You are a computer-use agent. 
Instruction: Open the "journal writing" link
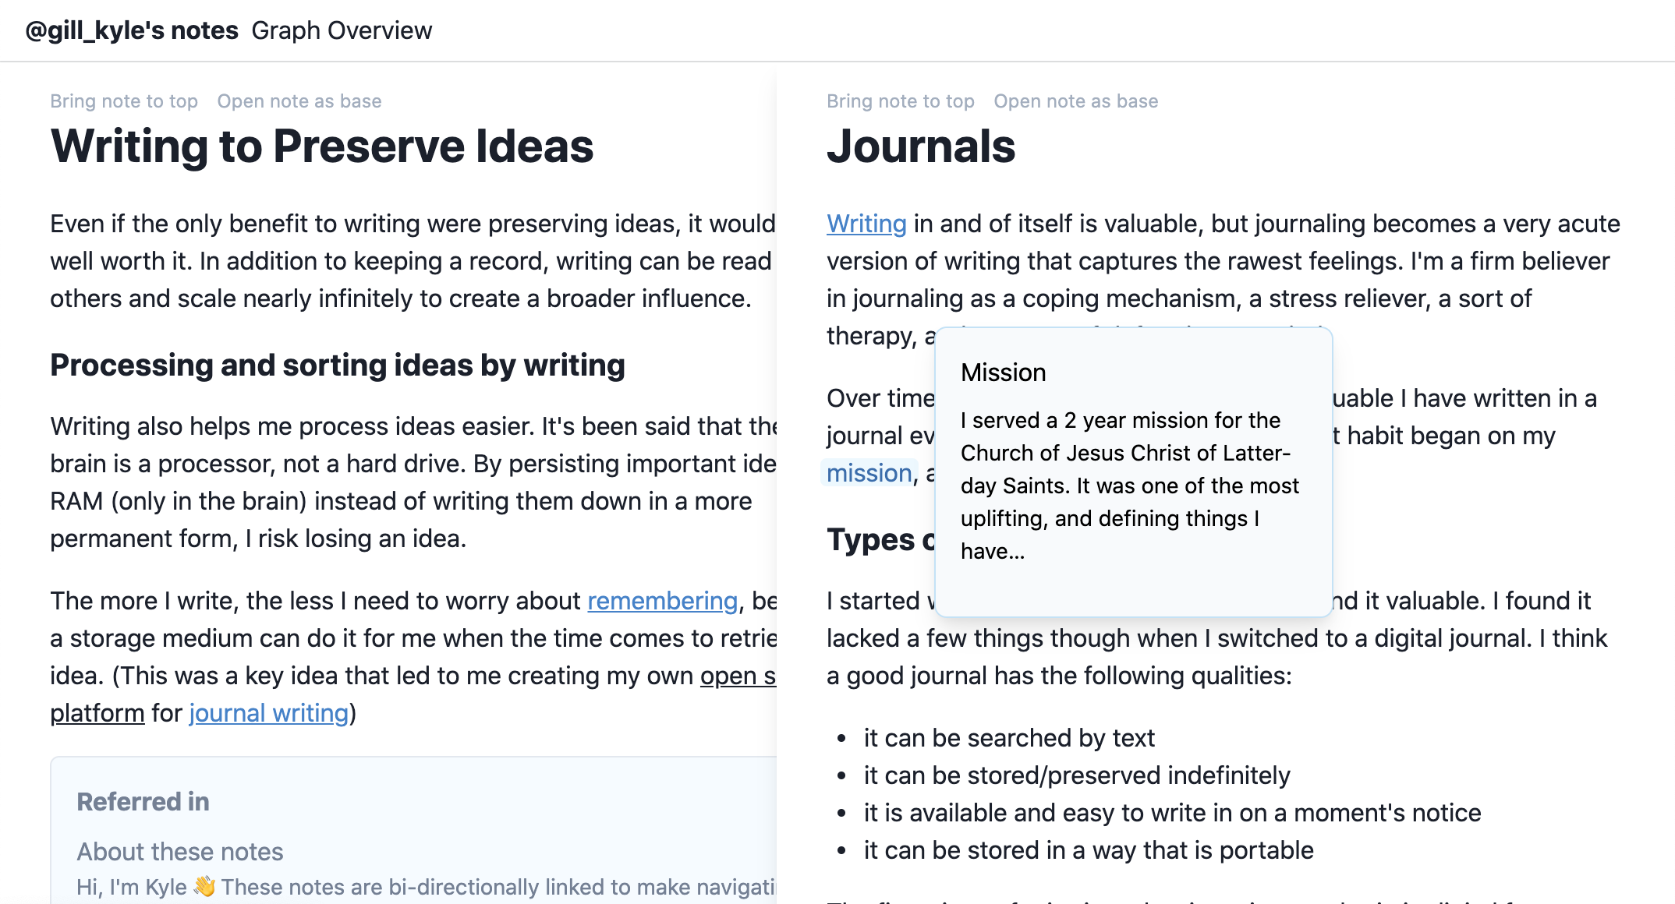coord(269,713)
